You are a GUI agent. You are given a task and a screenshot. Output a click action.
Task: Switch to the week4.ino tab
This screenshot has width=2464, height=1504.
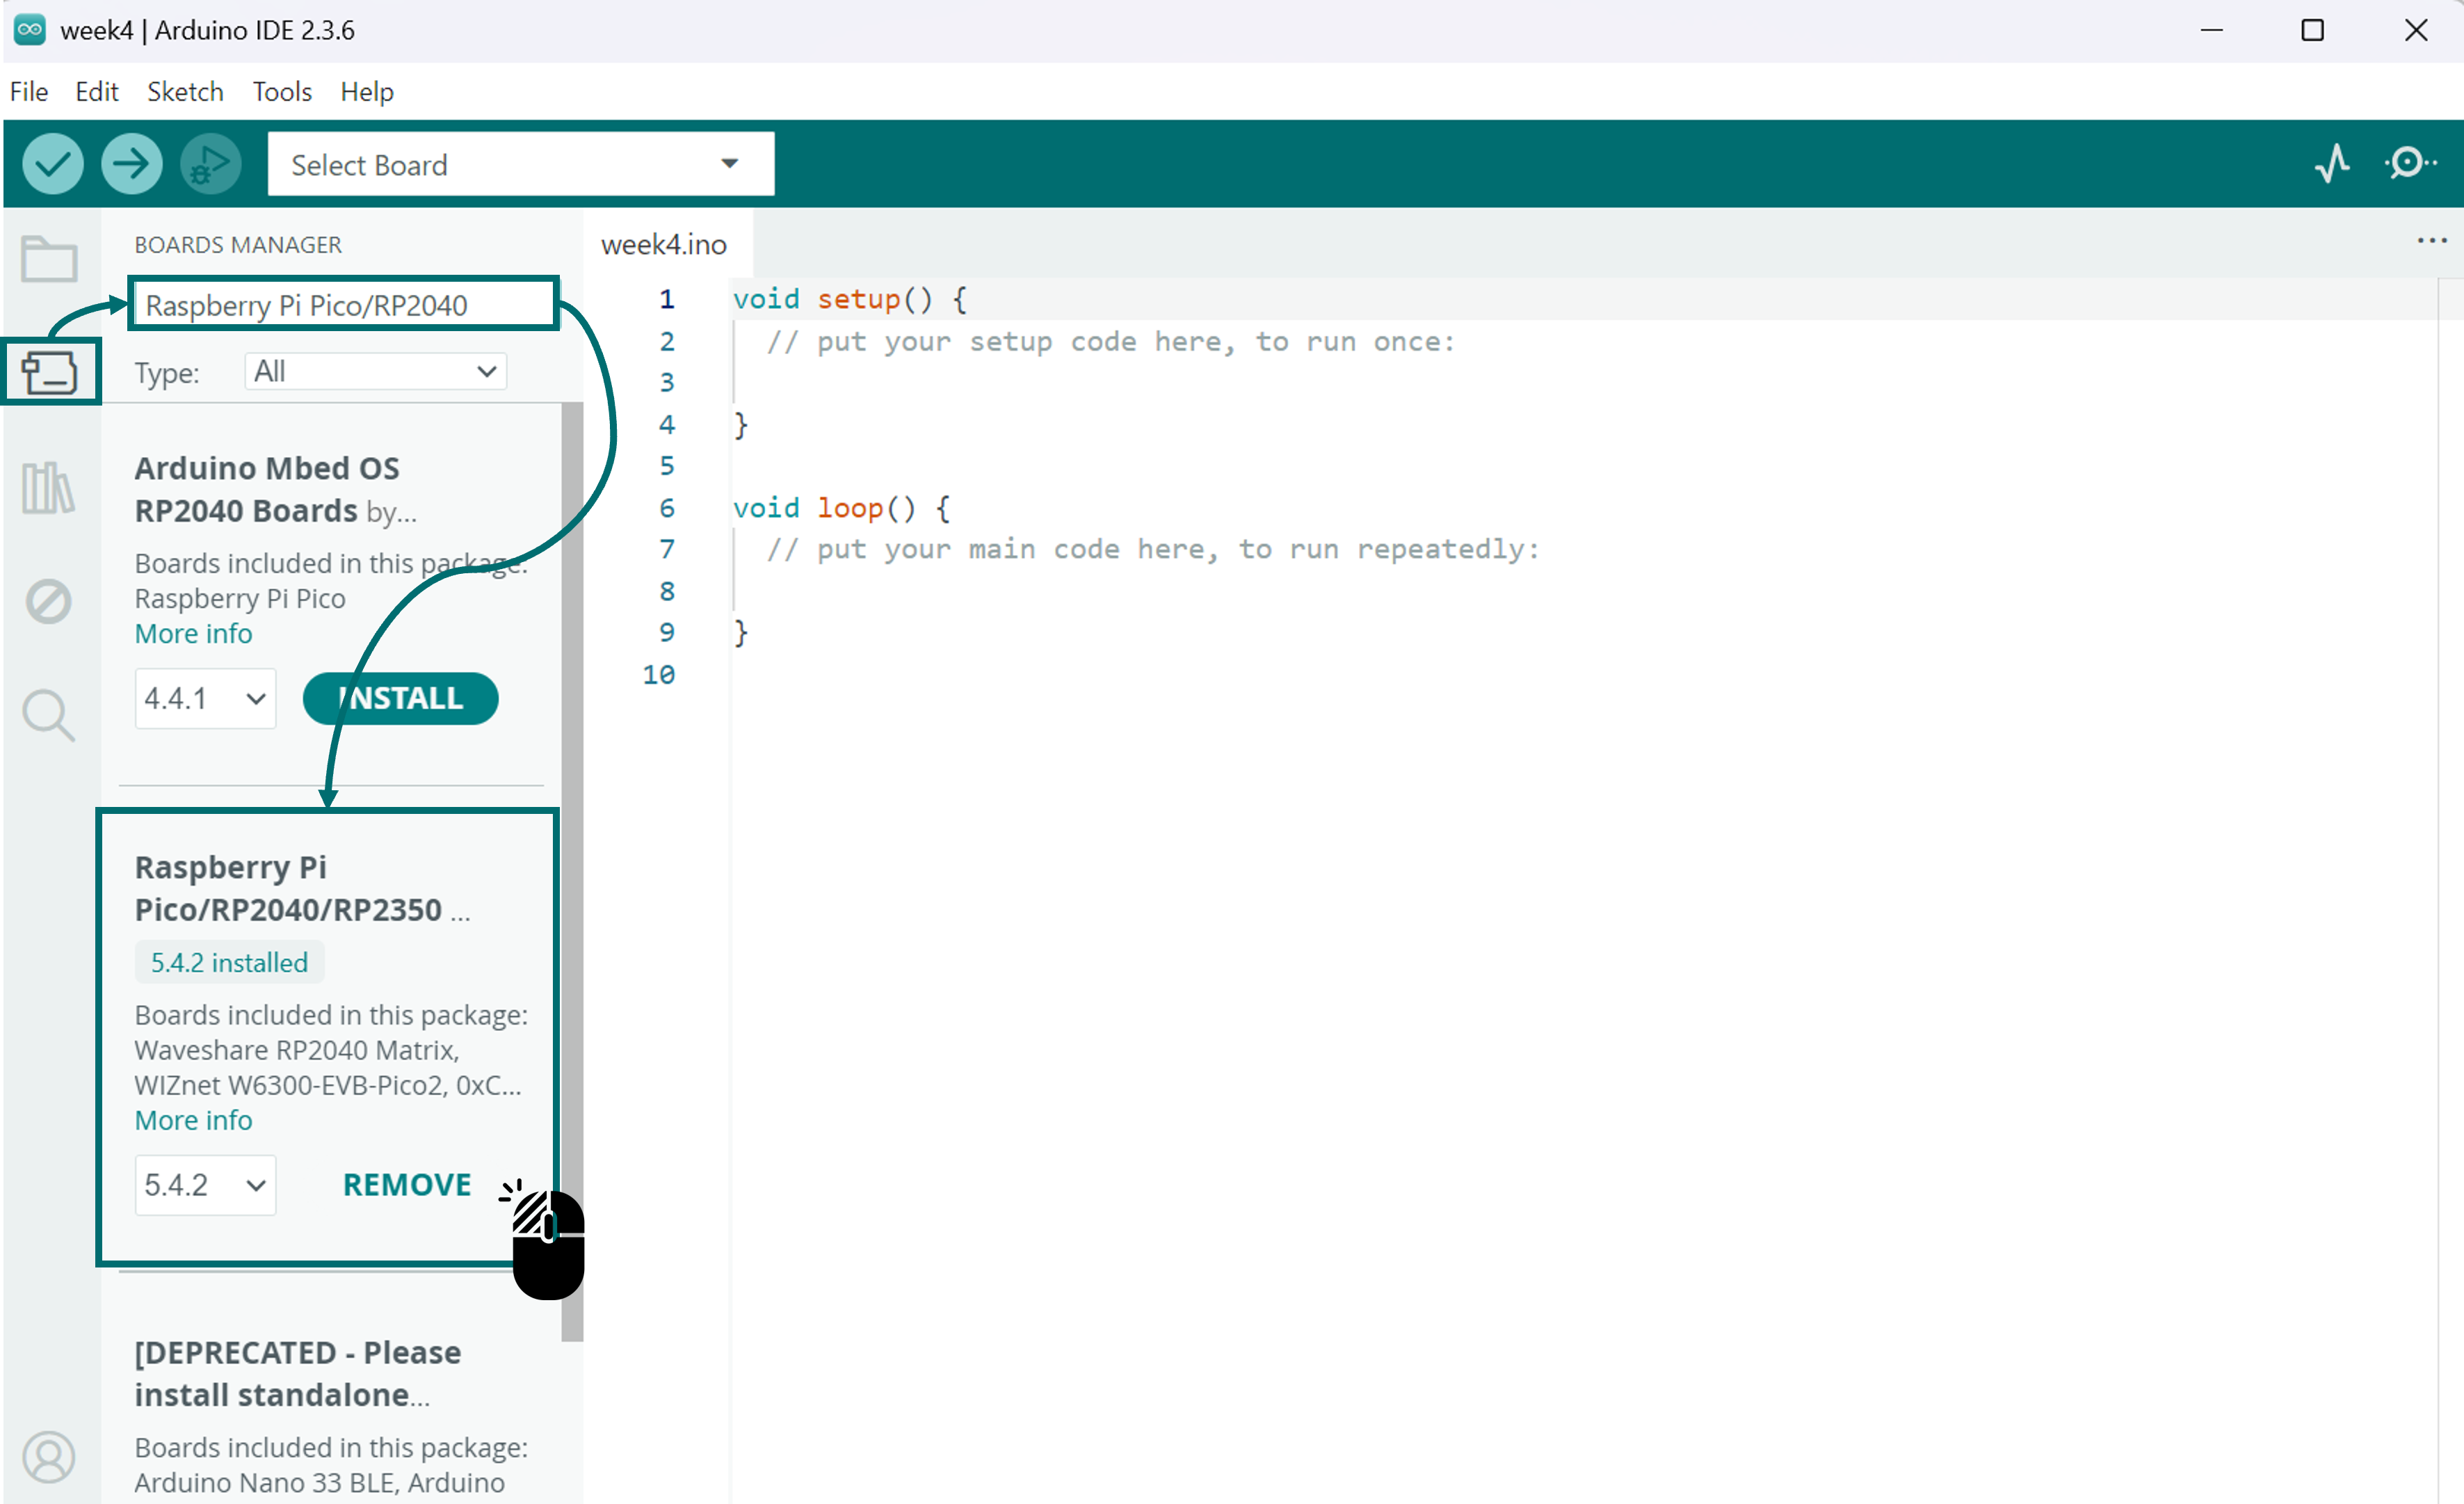click(663, 245)
